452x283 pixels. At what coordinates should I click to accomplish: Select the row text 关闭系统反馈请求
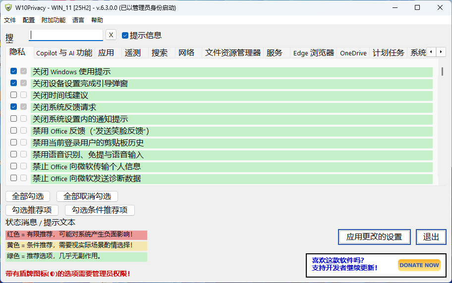point(64,107)
